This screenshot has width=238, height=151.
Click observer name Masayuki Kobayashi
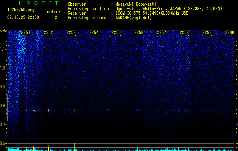pos(136,4)
